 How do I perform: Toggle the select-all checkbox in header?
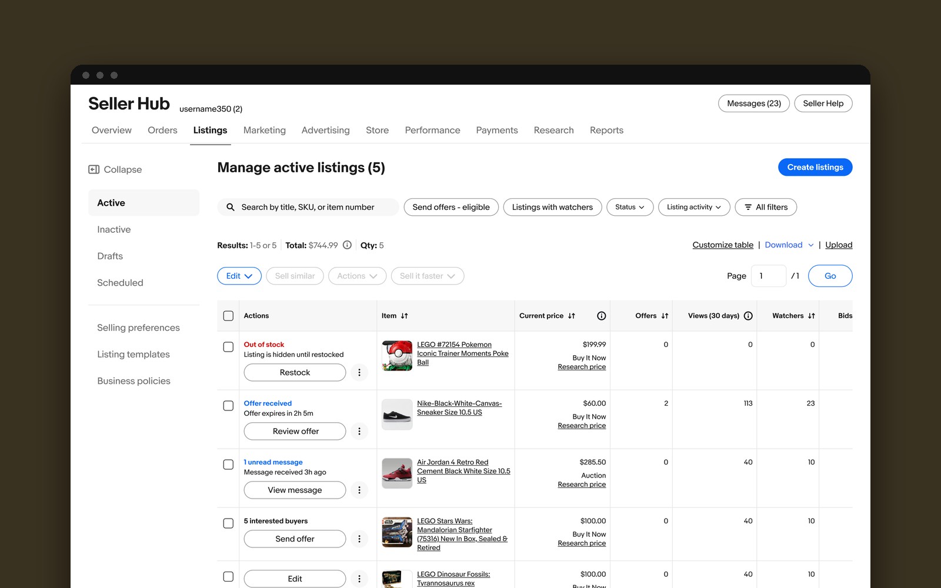pyautogui.click(x=228, y=316)
